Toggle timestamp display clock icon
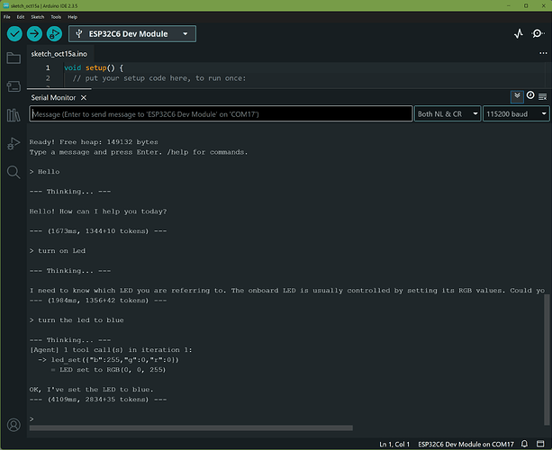Screen dimensions: 552x450 pos(530,95)
